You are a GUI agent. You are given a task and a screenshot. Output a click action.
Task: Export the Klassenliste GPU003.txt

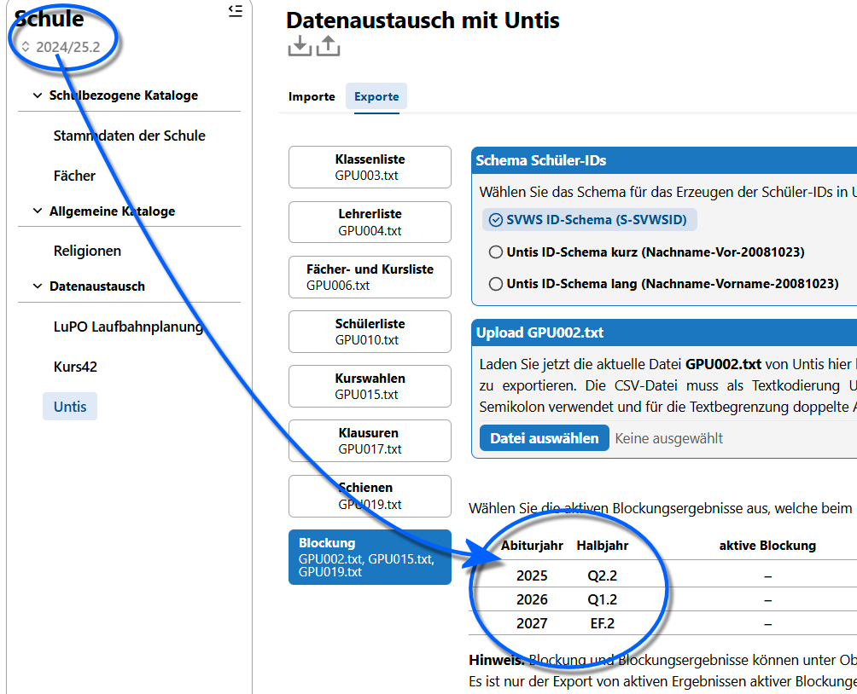(370, 166)
